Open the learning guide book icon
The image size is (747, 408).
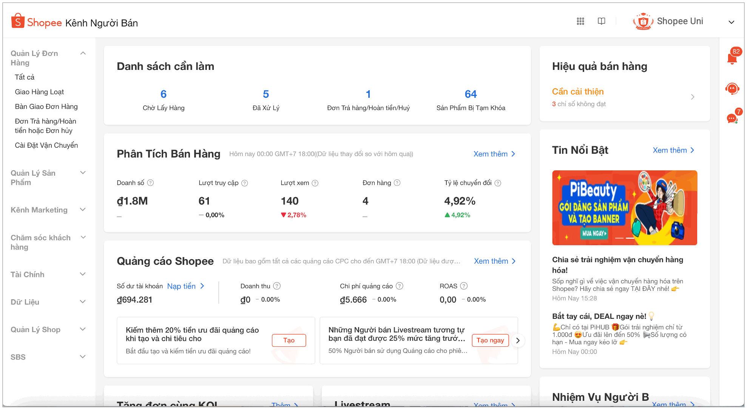tap(601, 21)
